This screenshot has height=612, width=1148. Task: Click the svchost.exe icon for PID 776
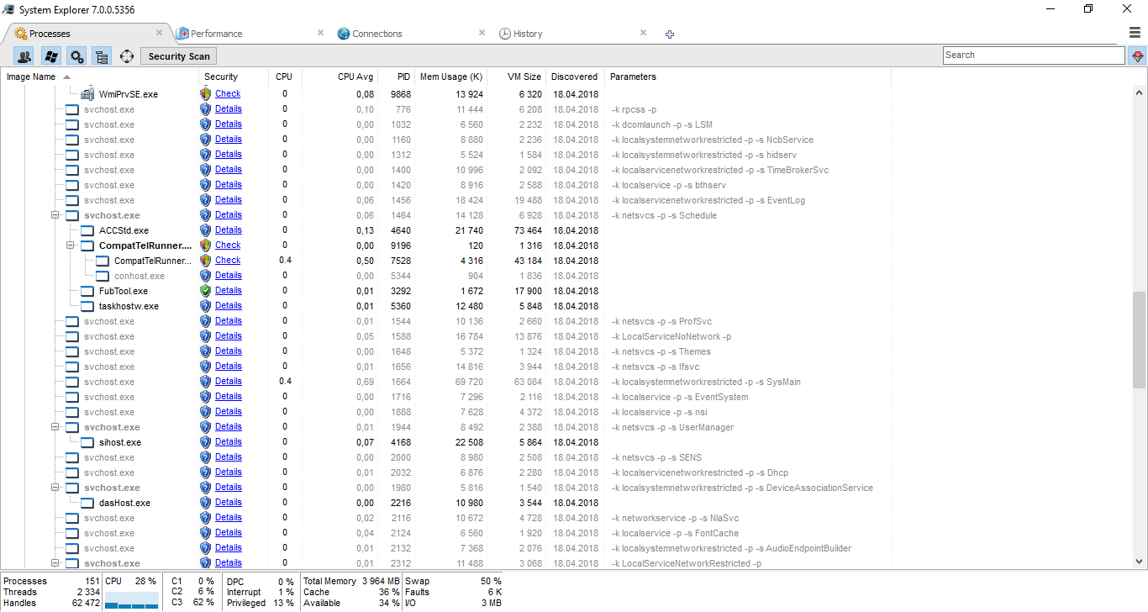click(x=72, y=109)
